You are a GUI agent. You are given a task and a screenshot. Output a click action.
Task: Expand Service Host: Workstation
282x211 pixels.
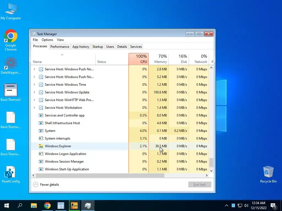point(34,108)
